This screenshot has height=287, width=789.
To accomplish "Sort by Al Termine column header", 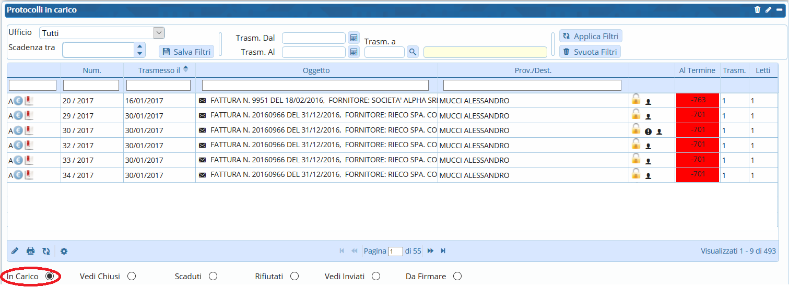I will (697, 70).
